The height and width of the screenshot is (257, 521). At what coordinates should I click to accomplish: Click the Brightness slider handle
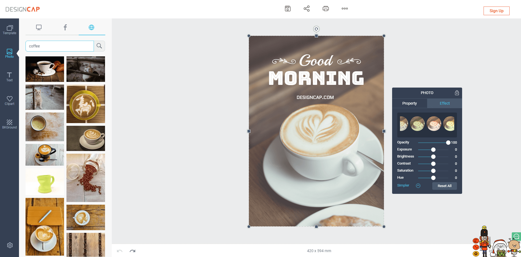point(433,157)
